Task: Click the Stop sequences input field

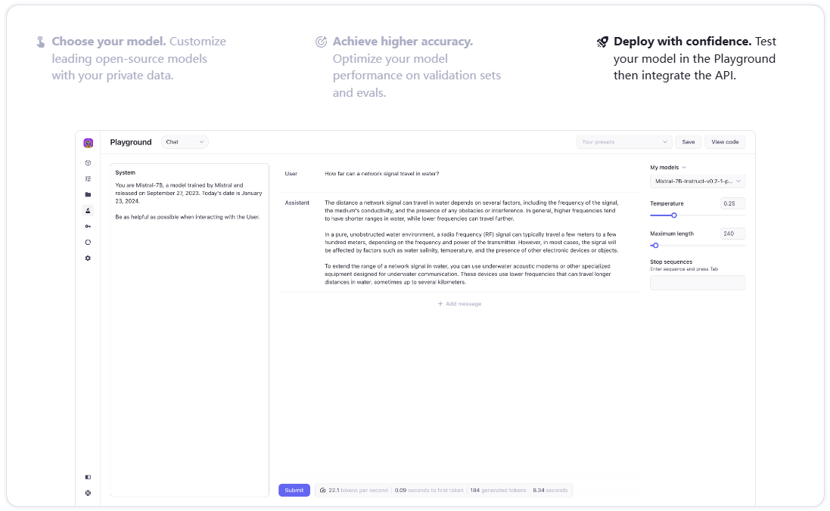Action: pyautogui.click(x=697, y=283)
